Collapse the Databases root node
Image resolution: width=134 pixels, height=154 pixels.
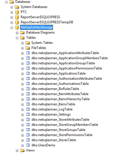pos(6,2)
